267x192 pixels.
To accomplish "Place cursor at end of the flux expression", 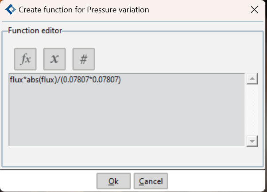I will [x=121, y=80].
